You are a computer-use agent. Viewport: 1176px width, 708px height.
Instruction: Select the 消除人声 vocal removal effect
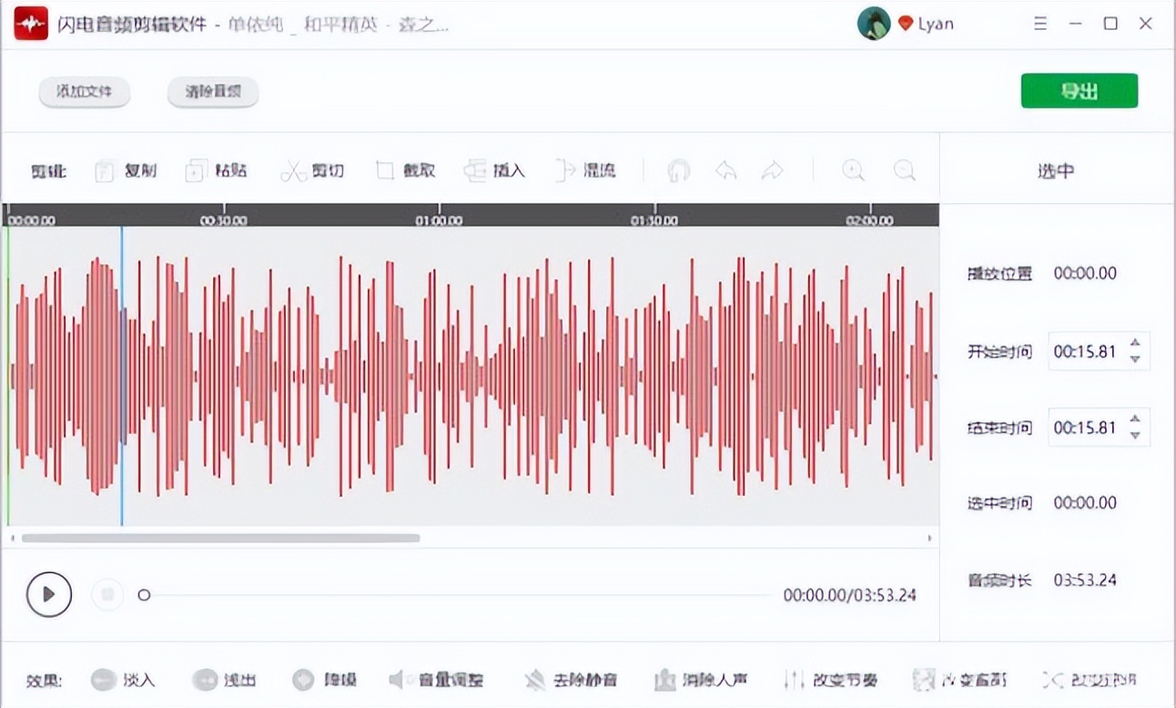701,680
